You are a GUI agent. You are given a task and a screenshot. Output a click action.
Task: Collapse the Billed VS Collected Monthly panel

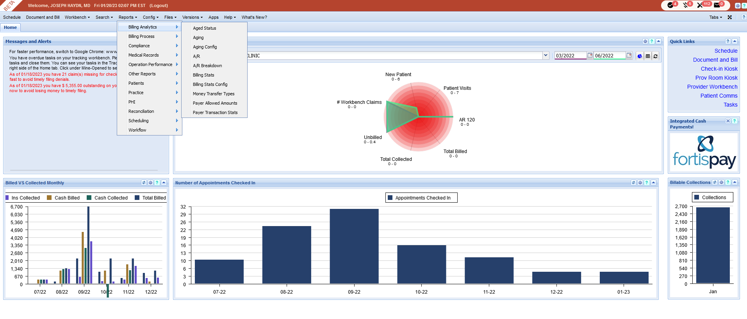(164, 183)
